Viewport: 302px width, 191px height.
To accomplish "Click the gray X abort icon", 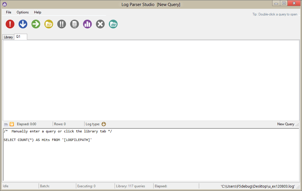I will click(x=100, y=24).
